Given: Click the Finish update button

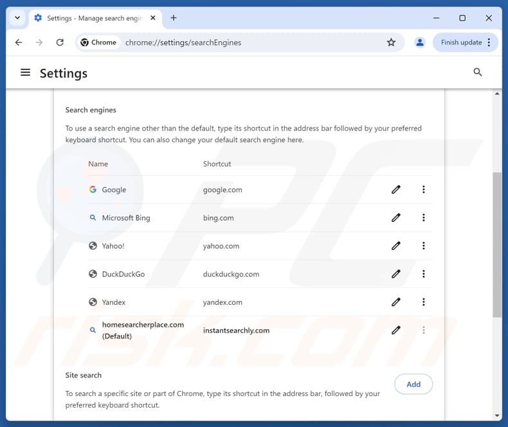Looking at the screenshot, I should pos(461,42).
